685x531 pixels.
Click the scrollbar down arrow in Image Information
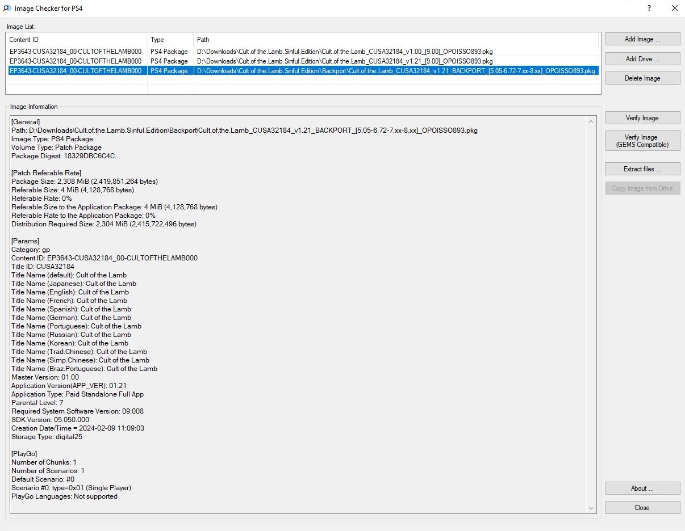tap(591, 508)
